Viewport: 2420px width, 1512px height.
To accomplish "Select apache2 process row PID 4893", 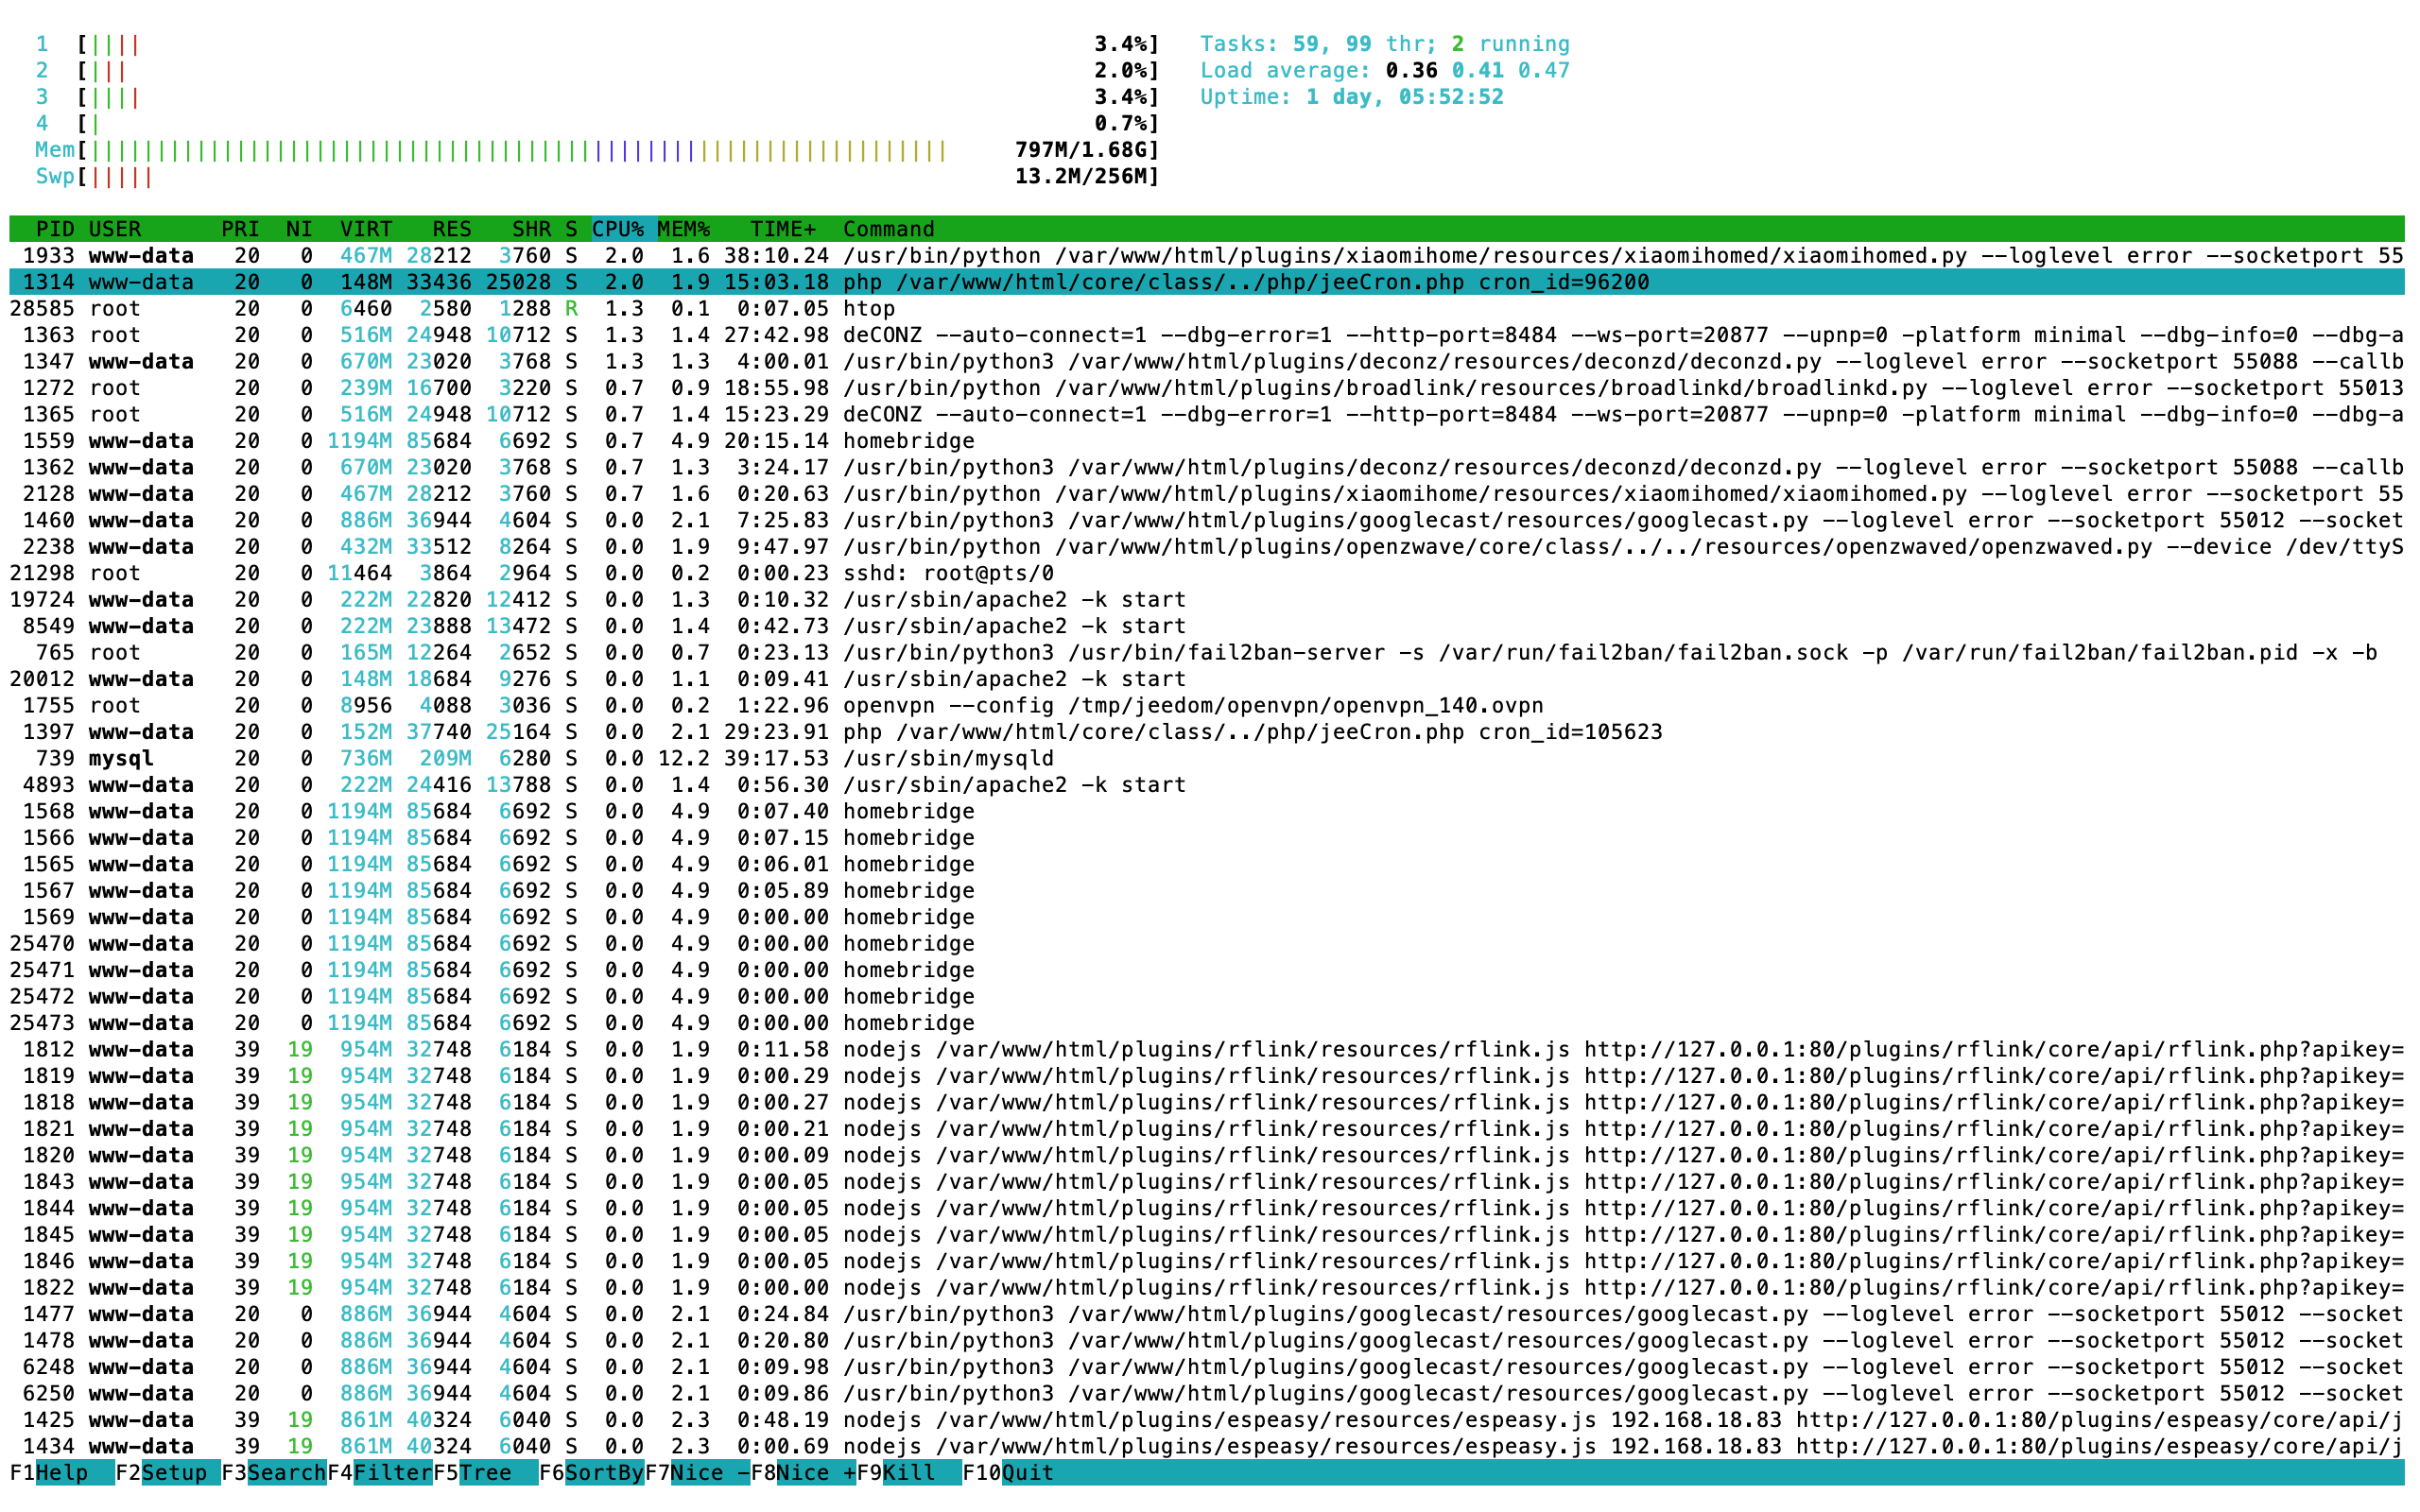I will pos(1207,785).
